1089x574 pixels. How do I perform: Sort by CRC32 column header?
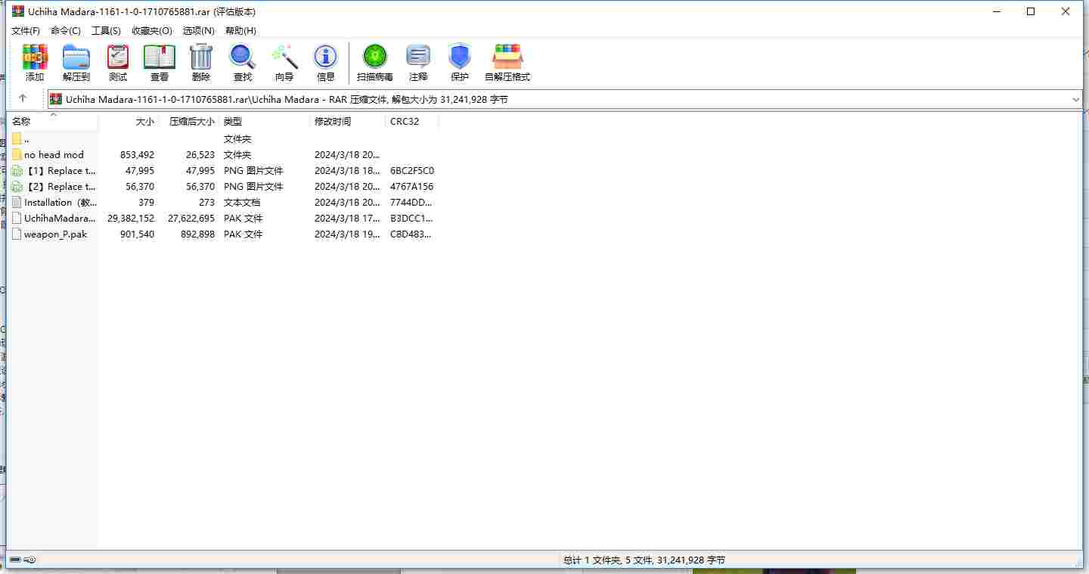[x=412, y=122]
